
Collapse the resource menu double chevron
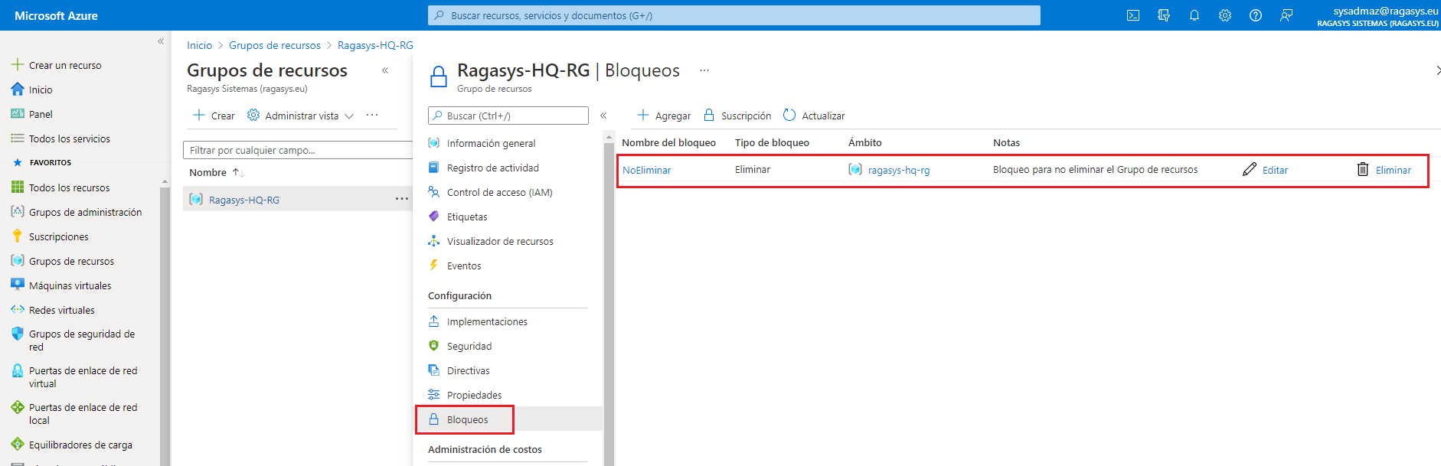(603, 116)
